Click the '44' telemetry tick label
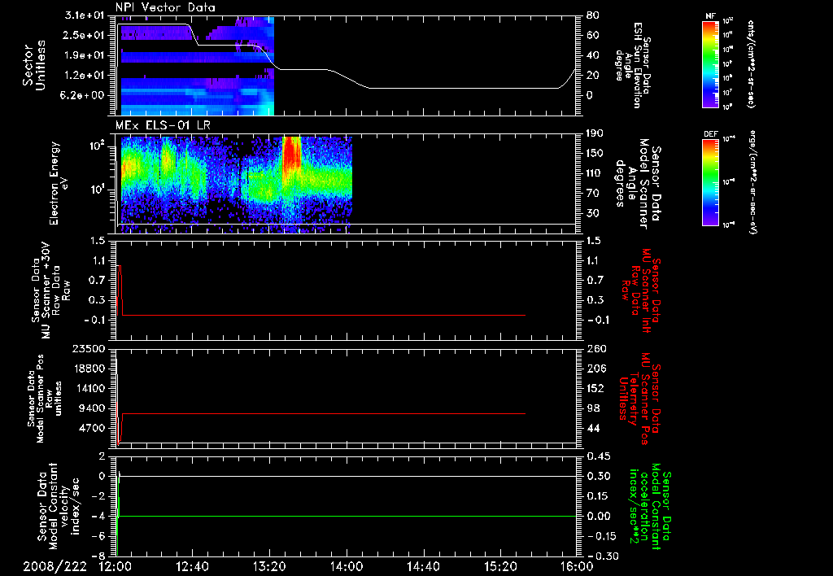The height and width of the screenshot is (576, 833). (x=593, y=428)
